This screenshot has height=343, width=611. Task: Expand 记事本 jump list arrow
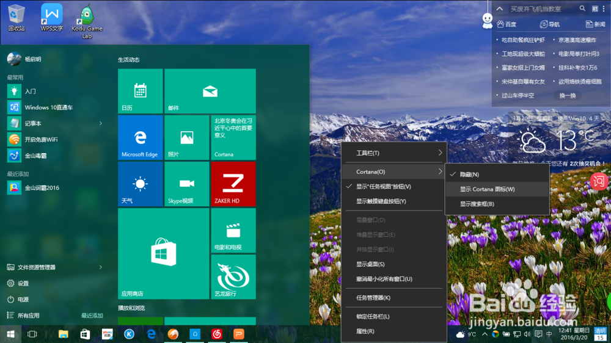point(101,123)
